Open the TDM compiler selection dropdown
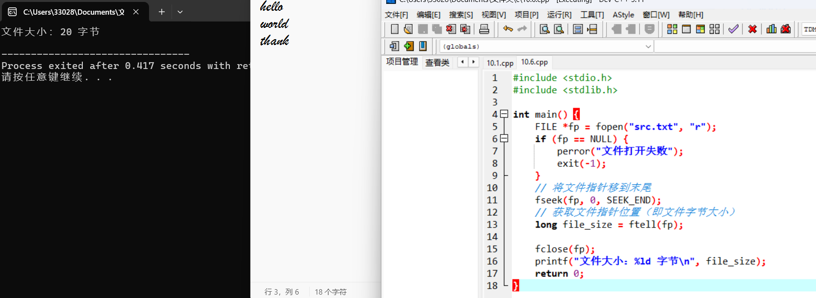Image resolution: width=816 pixels, height=298 pixels. click(809, 29)
